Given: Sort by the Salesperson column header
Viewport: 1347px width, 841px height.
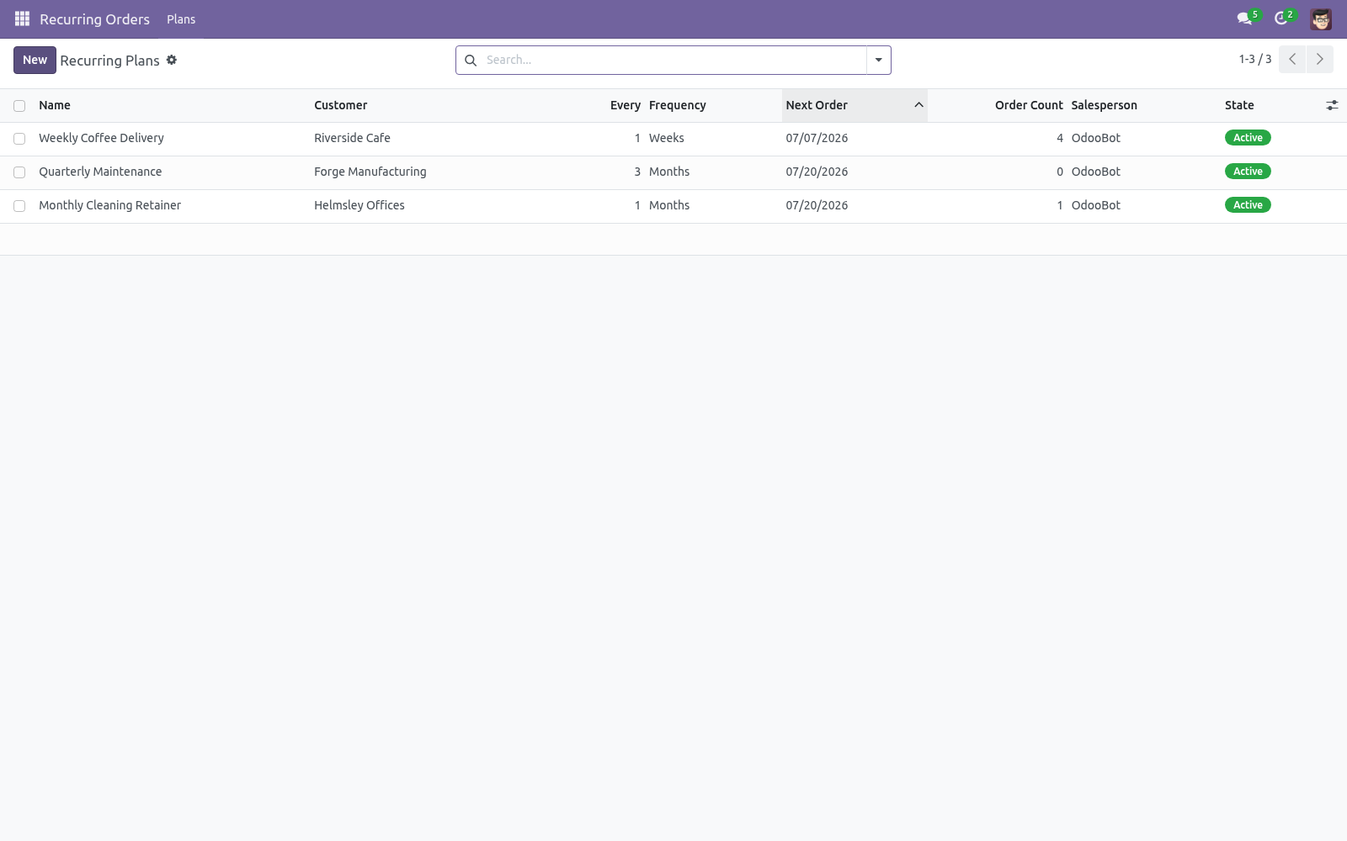Looking at the screenshot, I should point(1104,105).
